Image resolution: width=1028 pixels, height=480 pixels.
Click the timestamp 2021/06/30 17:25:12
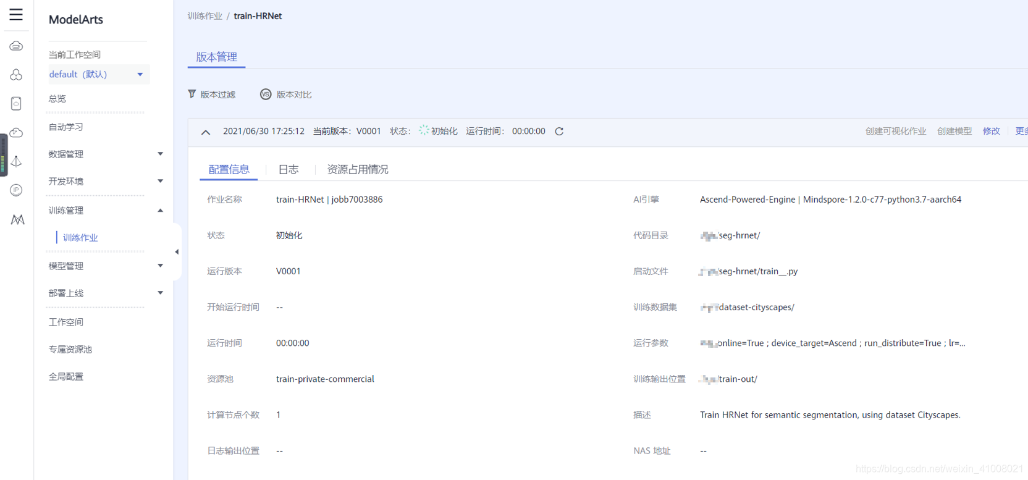[x=264, y=131]
